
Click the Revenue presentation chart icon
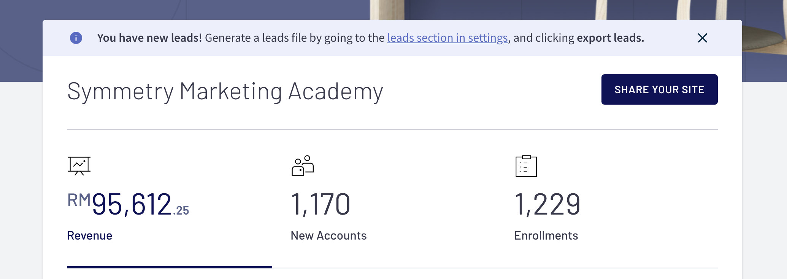(x=79, y=166)
